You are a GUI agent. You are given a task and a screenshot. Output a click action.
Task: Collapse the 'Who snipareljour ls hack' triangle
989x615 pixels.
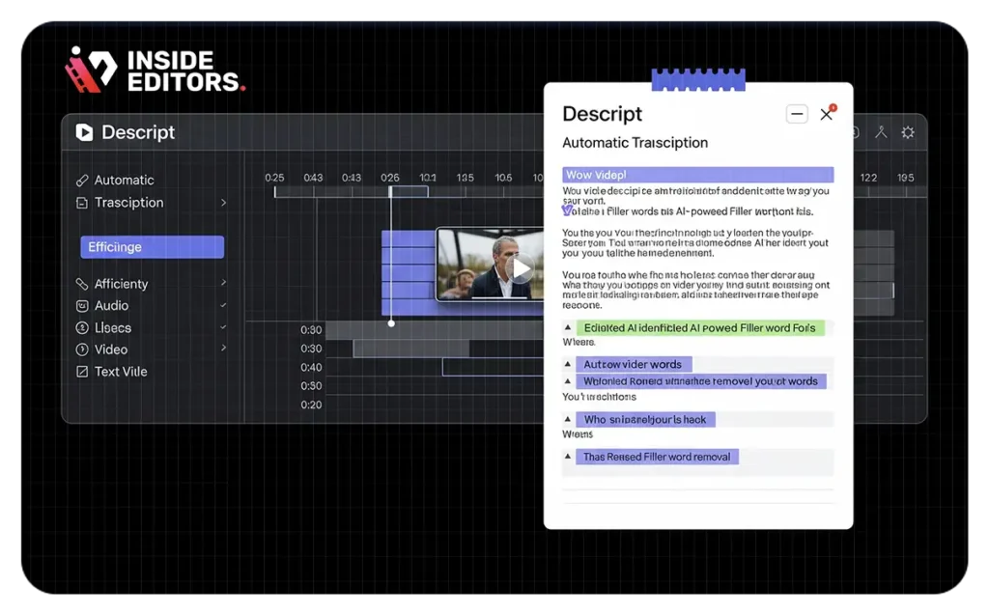click(568, 419)
